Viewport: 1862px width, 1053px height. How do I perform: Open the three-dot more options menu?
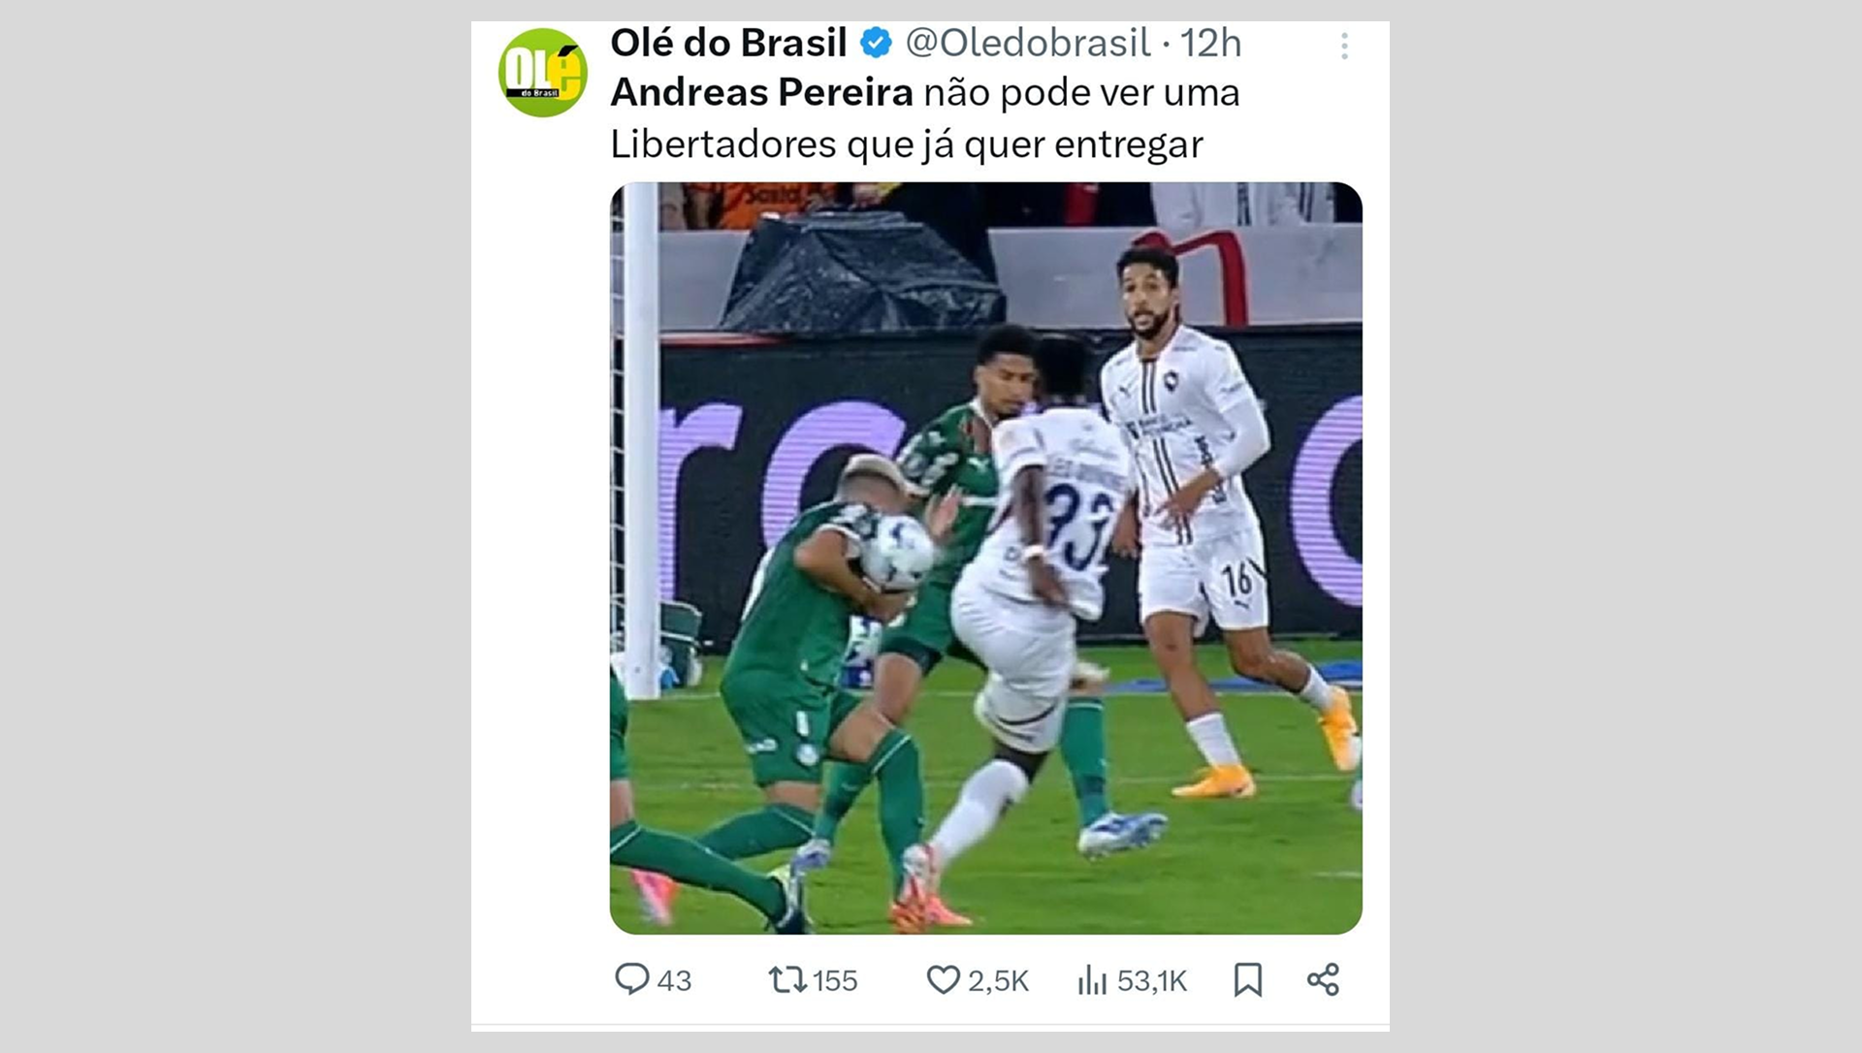tap(1343, 43)
